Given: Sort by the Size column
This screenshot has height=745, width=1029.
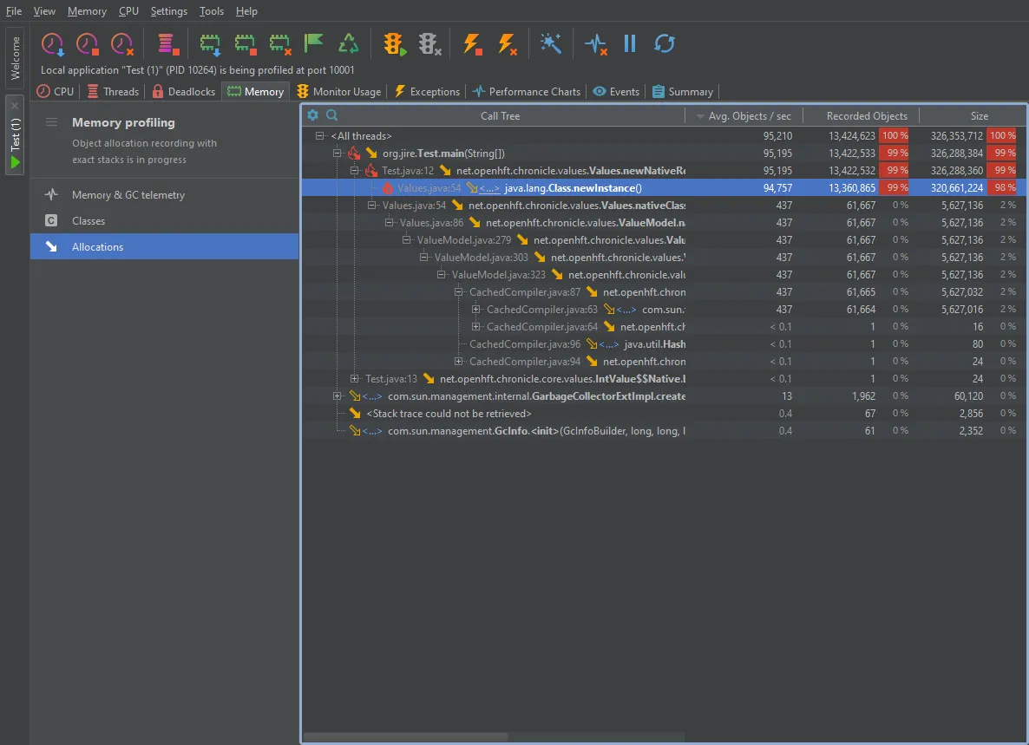Looking at the screenshot, I should 973,116.
